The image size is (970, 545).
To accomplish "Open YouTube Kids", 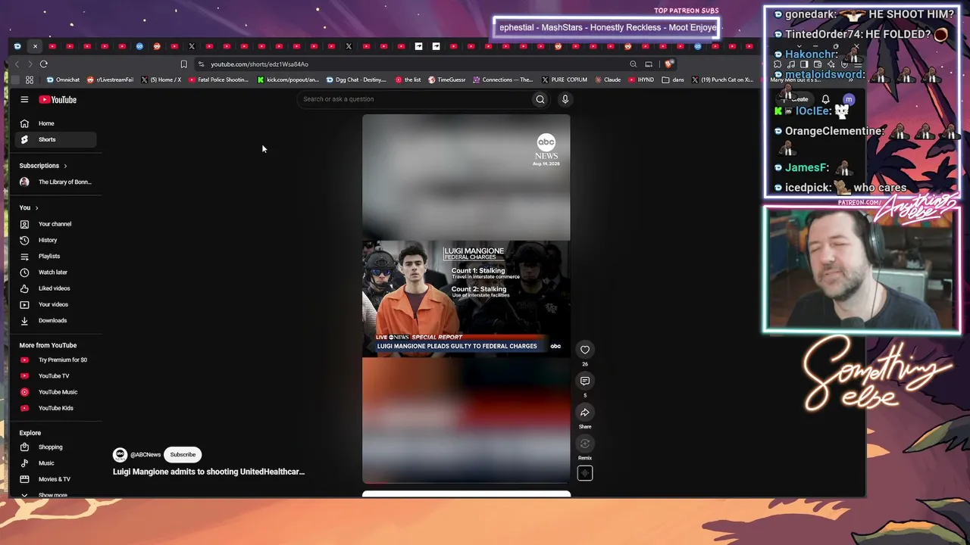I will point(56,408).
